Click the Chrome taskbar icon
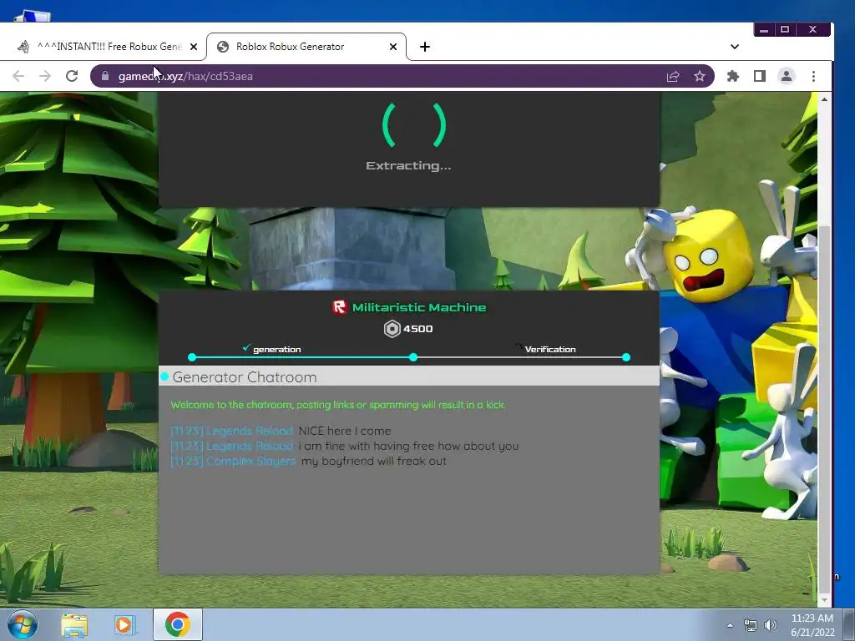Image resolution: width=855 pixels, height=641 pixels. (178, 624)
